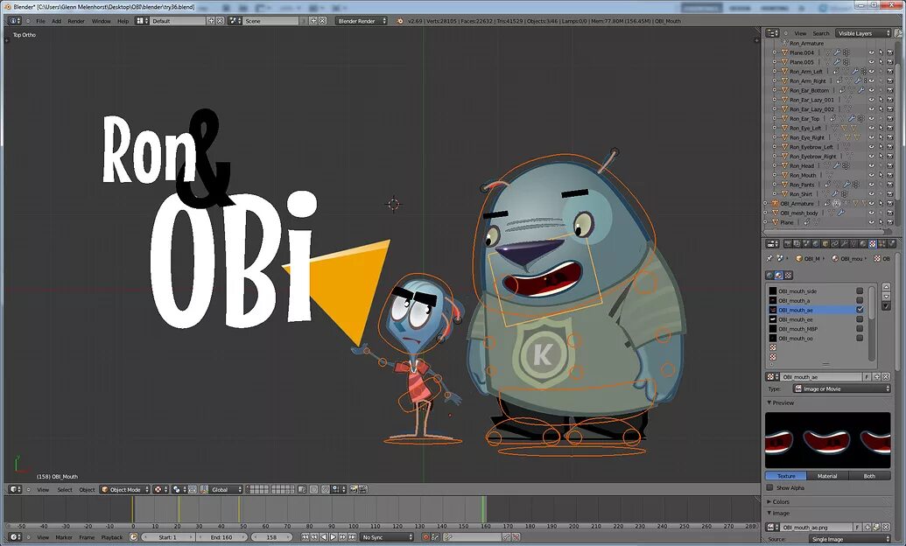Open Object cube properties tab
906x546 pixels.
coord(825,244)
